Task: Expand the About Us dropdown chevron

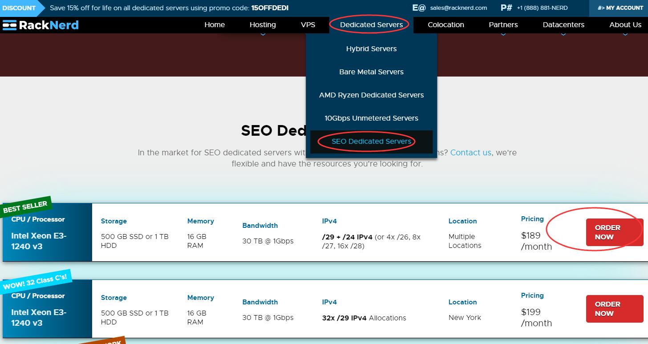Action: 625,34
